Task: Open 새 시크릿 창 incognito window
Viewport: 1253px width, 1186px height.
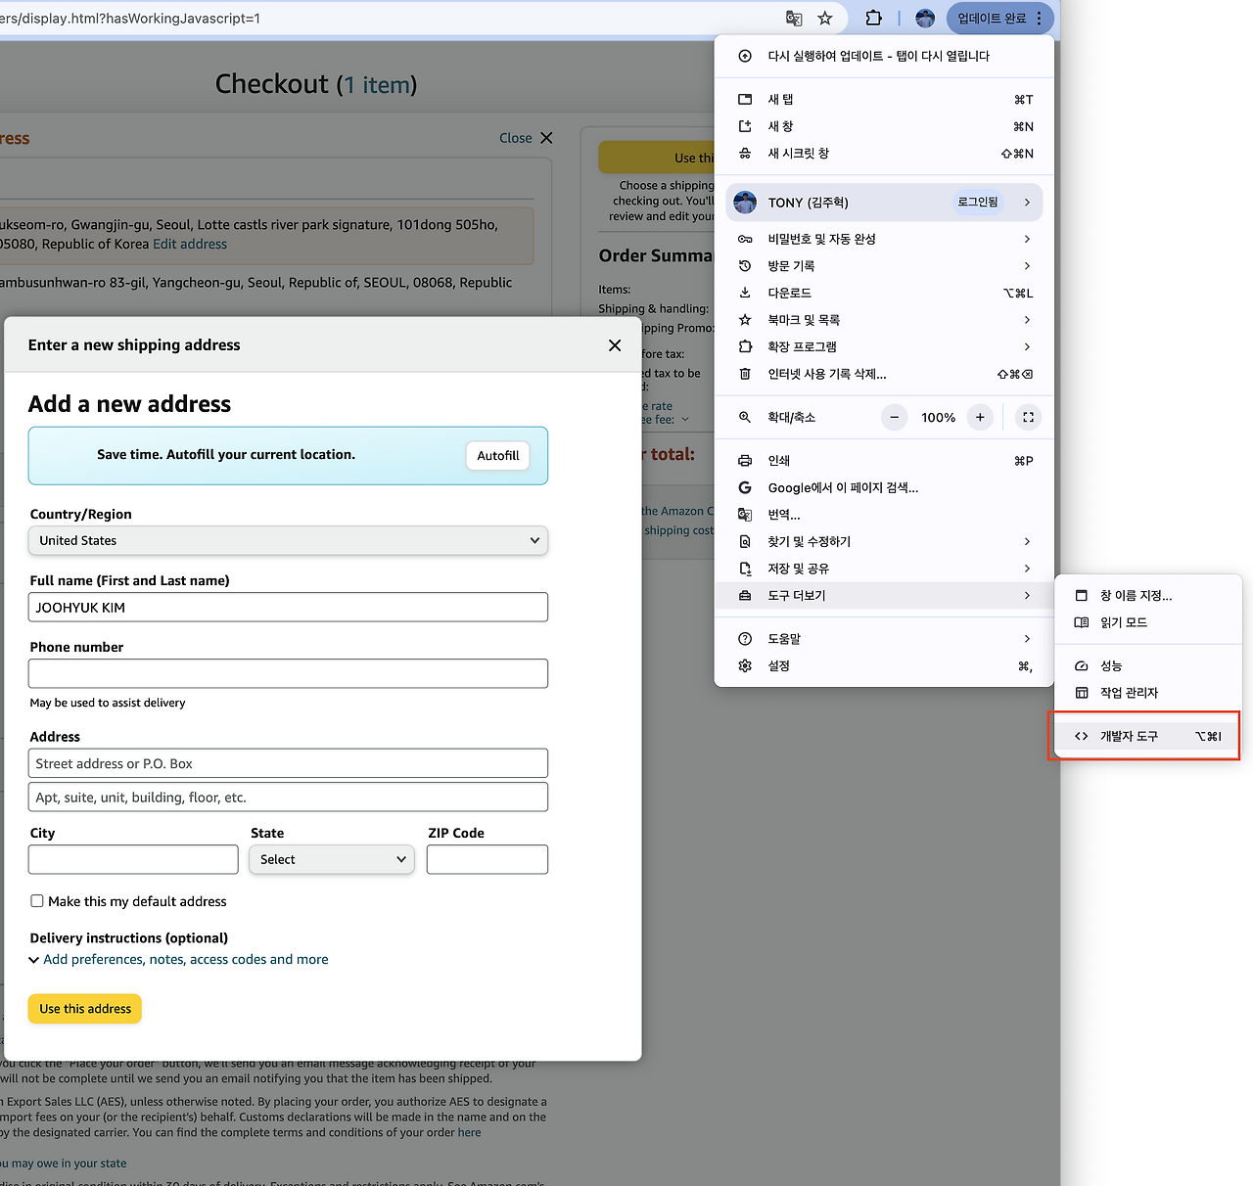Action: pos(884,154)
